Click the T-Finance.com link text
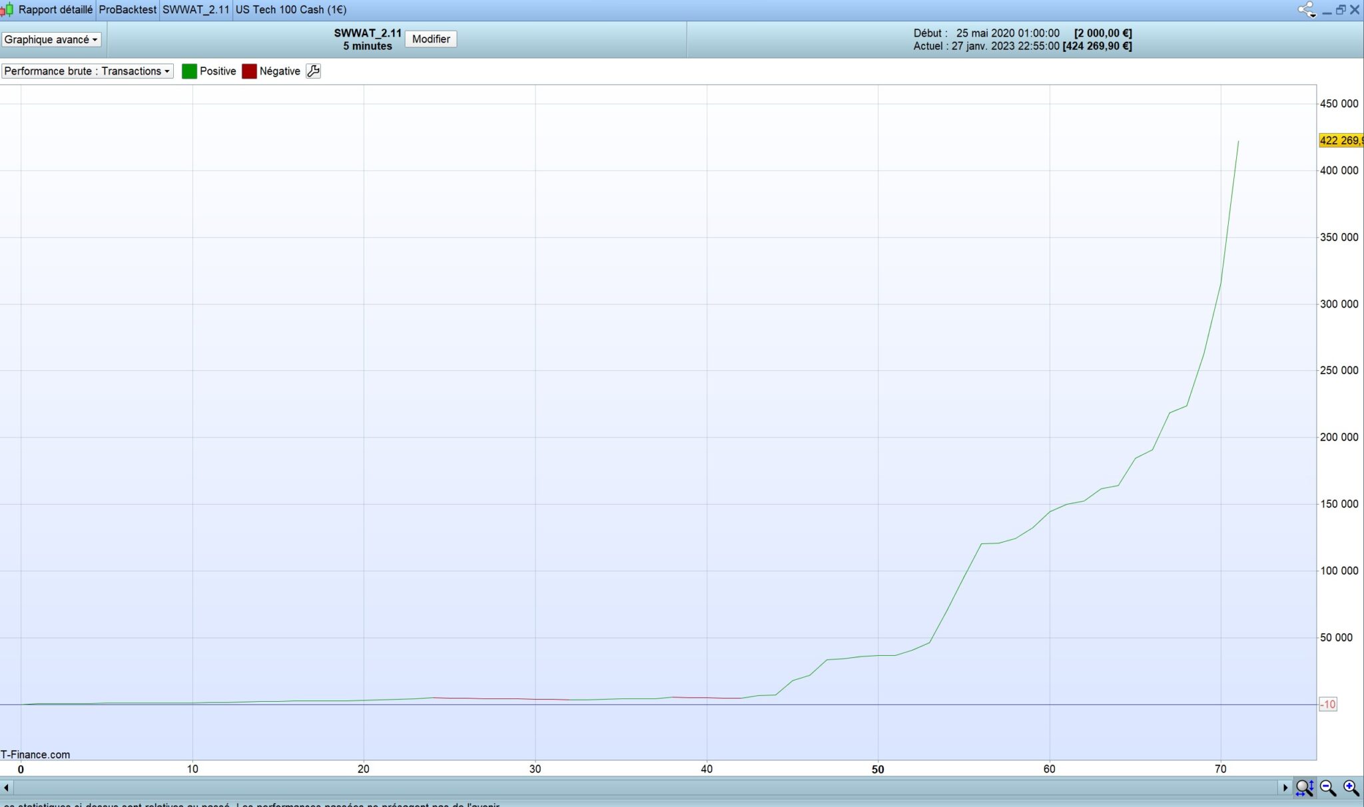This screenshot has height=807, width=1364. tap(35, 754)
